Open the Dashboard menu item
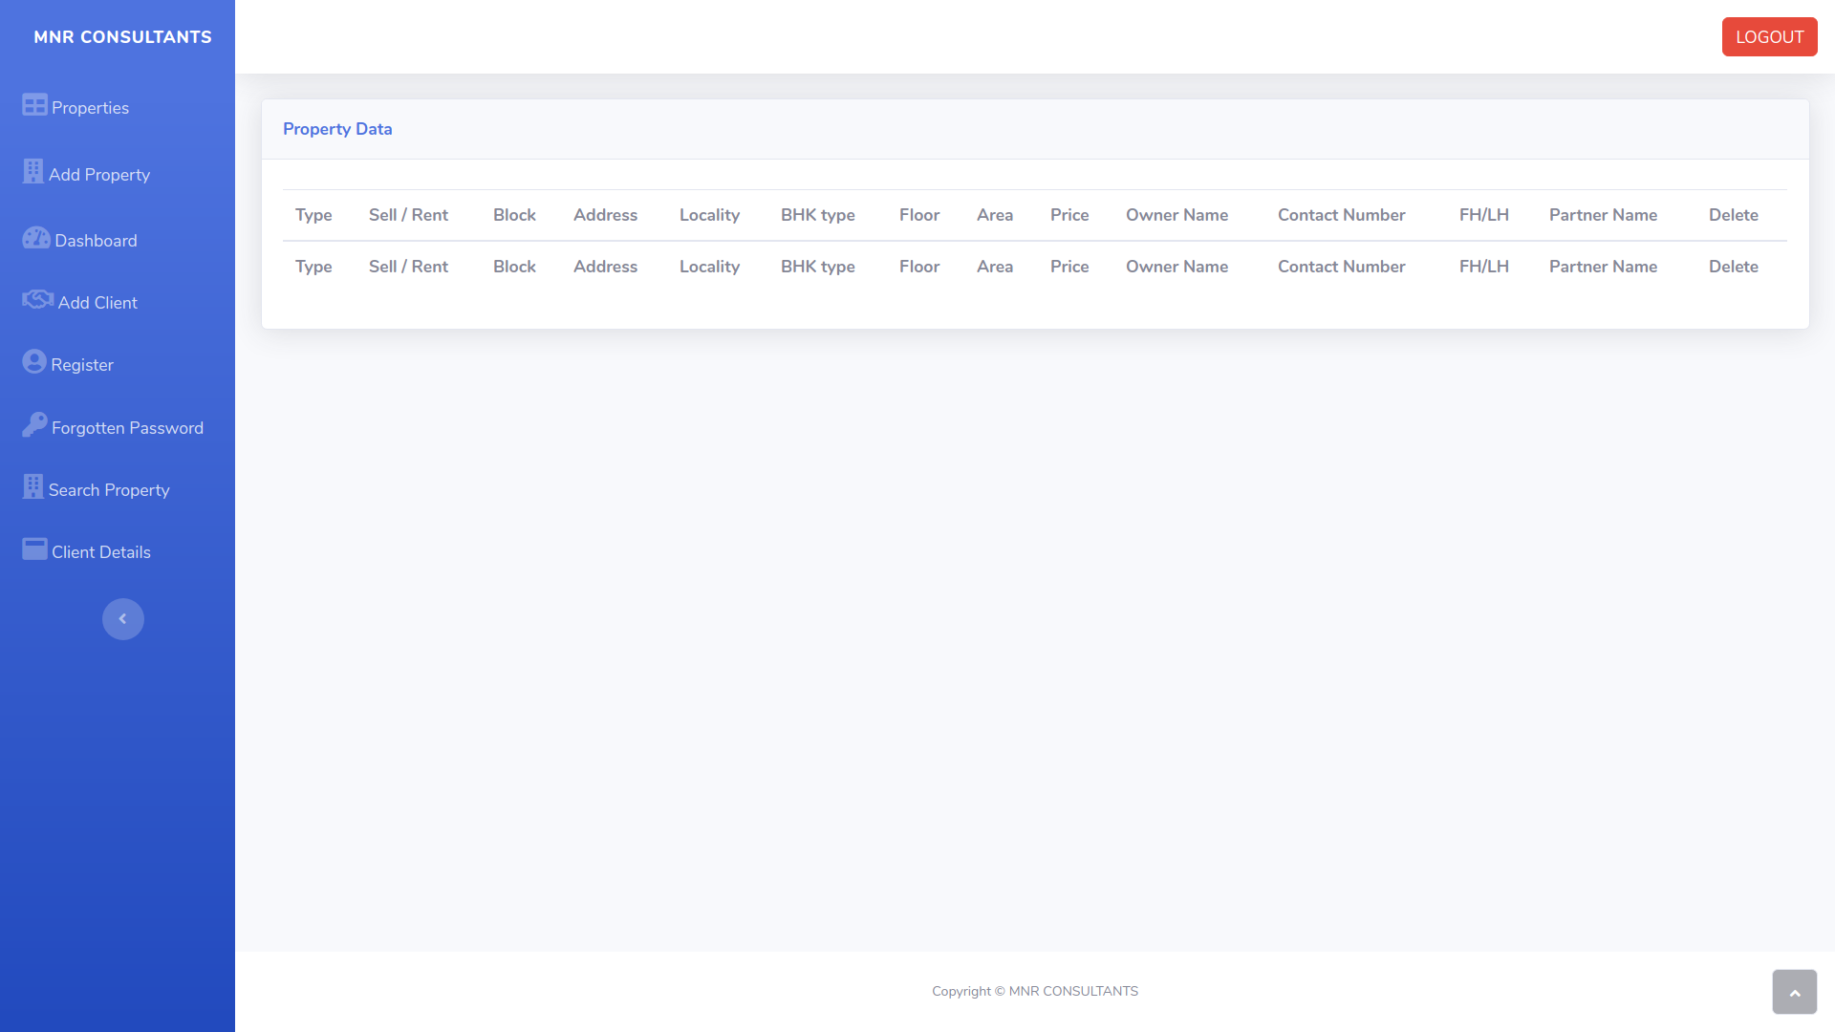Screen dimensions: 1835x1032 [96, 241]
